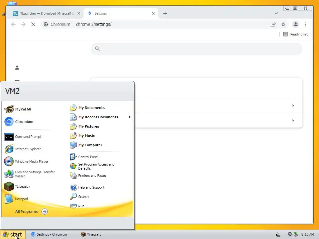Image resolution: width=319 pixels, height=239 pixels.
Task: Open MyPal 68 from the start menu
Action: pos(18,109)
